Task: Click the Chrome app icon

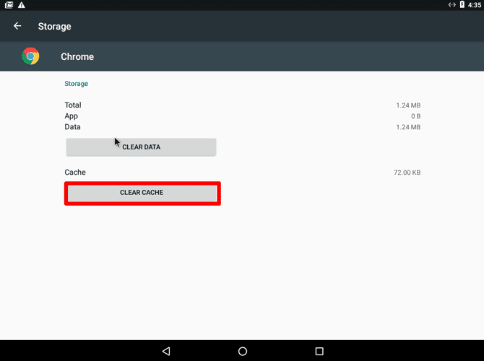Action: pos(30,56)
